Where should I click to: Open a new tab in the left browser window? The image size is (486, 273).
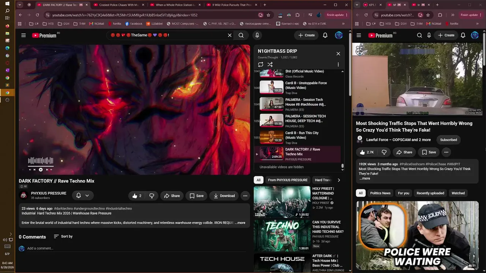point(265,5)
